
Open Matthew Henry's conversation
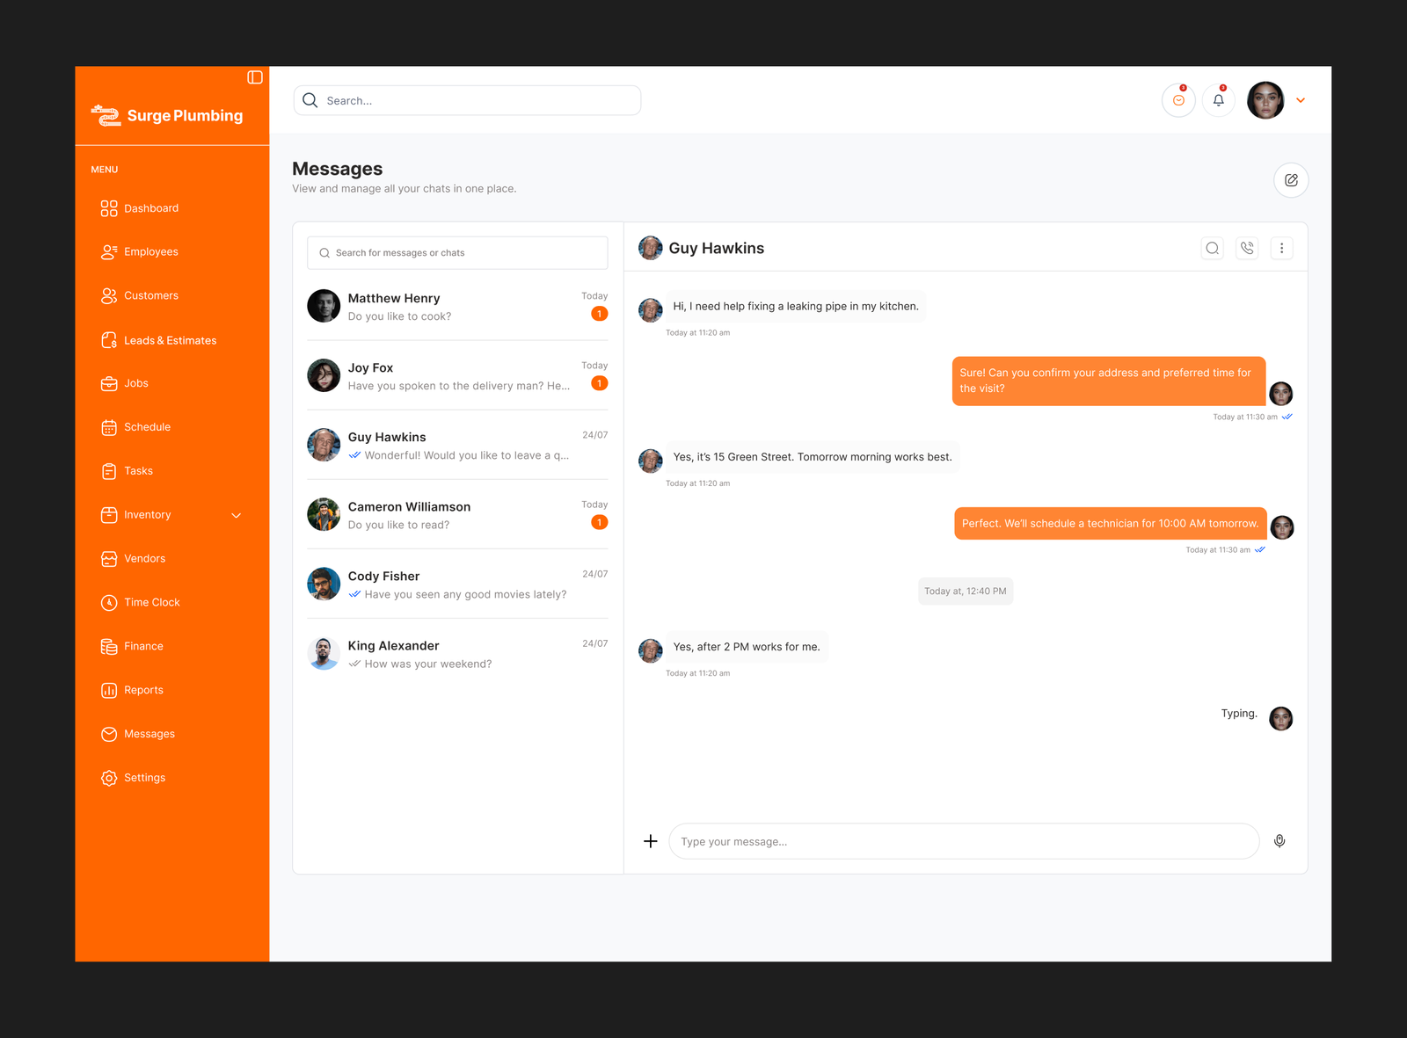pyautogui.click(x=456, y=307)
